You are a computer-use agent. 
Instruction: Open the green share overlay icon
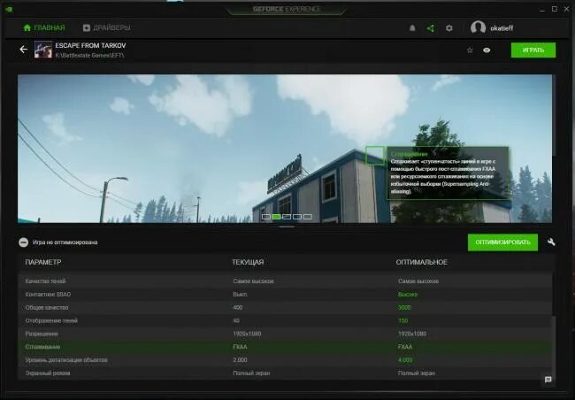[x=431, y=28]
